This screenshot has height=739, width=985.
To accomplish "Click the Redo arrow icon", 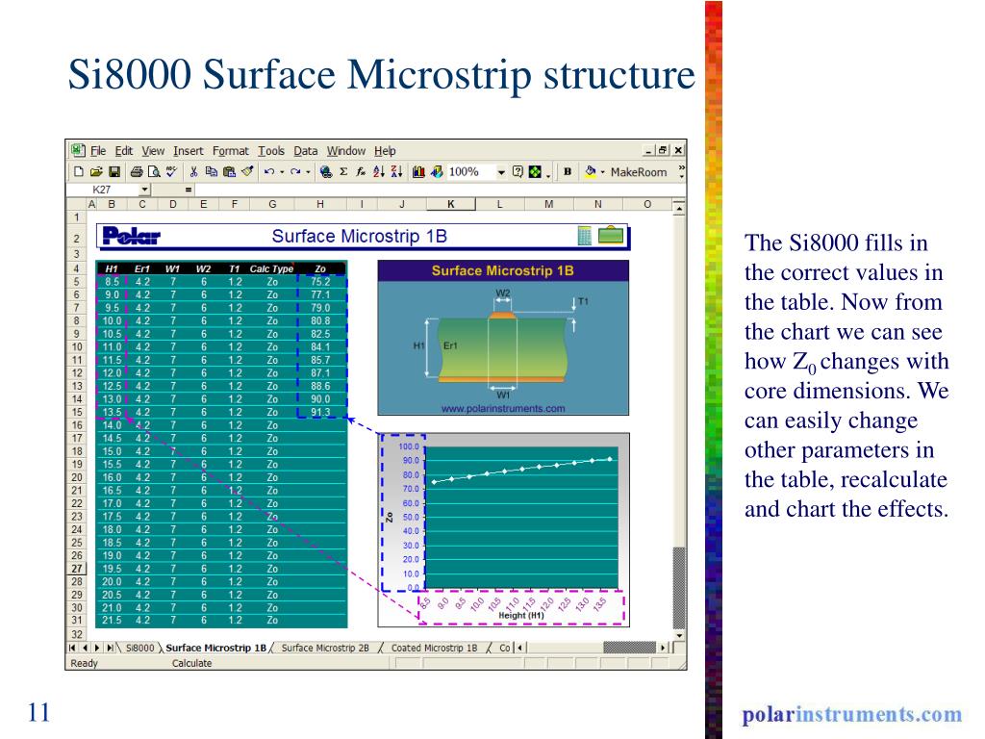I will [x=295, y=171].
